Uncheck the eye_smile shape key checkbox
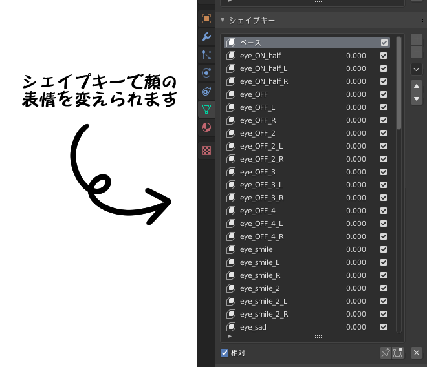The height and width of the screenshot is (367, 427). point(384,249)
